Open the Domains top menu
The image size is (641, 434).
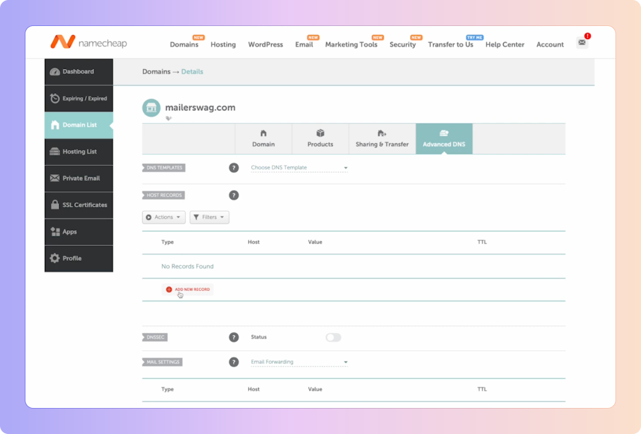184,45
